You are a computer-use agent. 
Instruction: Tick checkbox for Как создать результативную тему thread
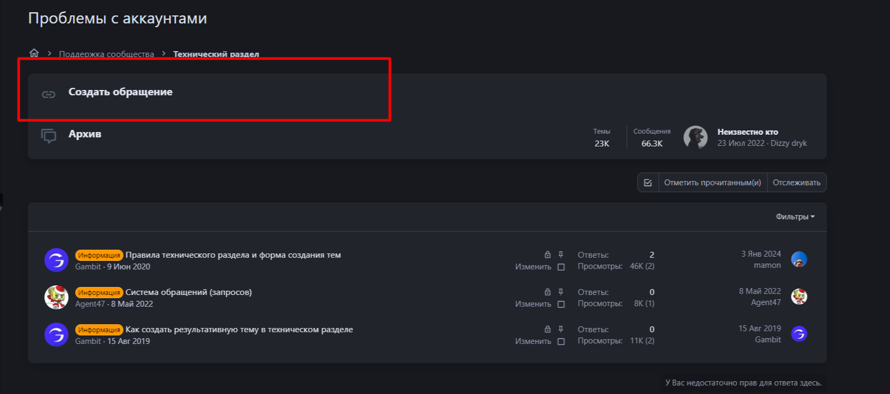tap(561, 341)
